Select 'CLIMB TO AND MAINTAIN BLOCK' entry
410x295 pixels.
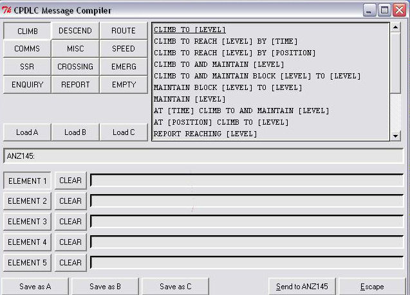pos(257,76)
